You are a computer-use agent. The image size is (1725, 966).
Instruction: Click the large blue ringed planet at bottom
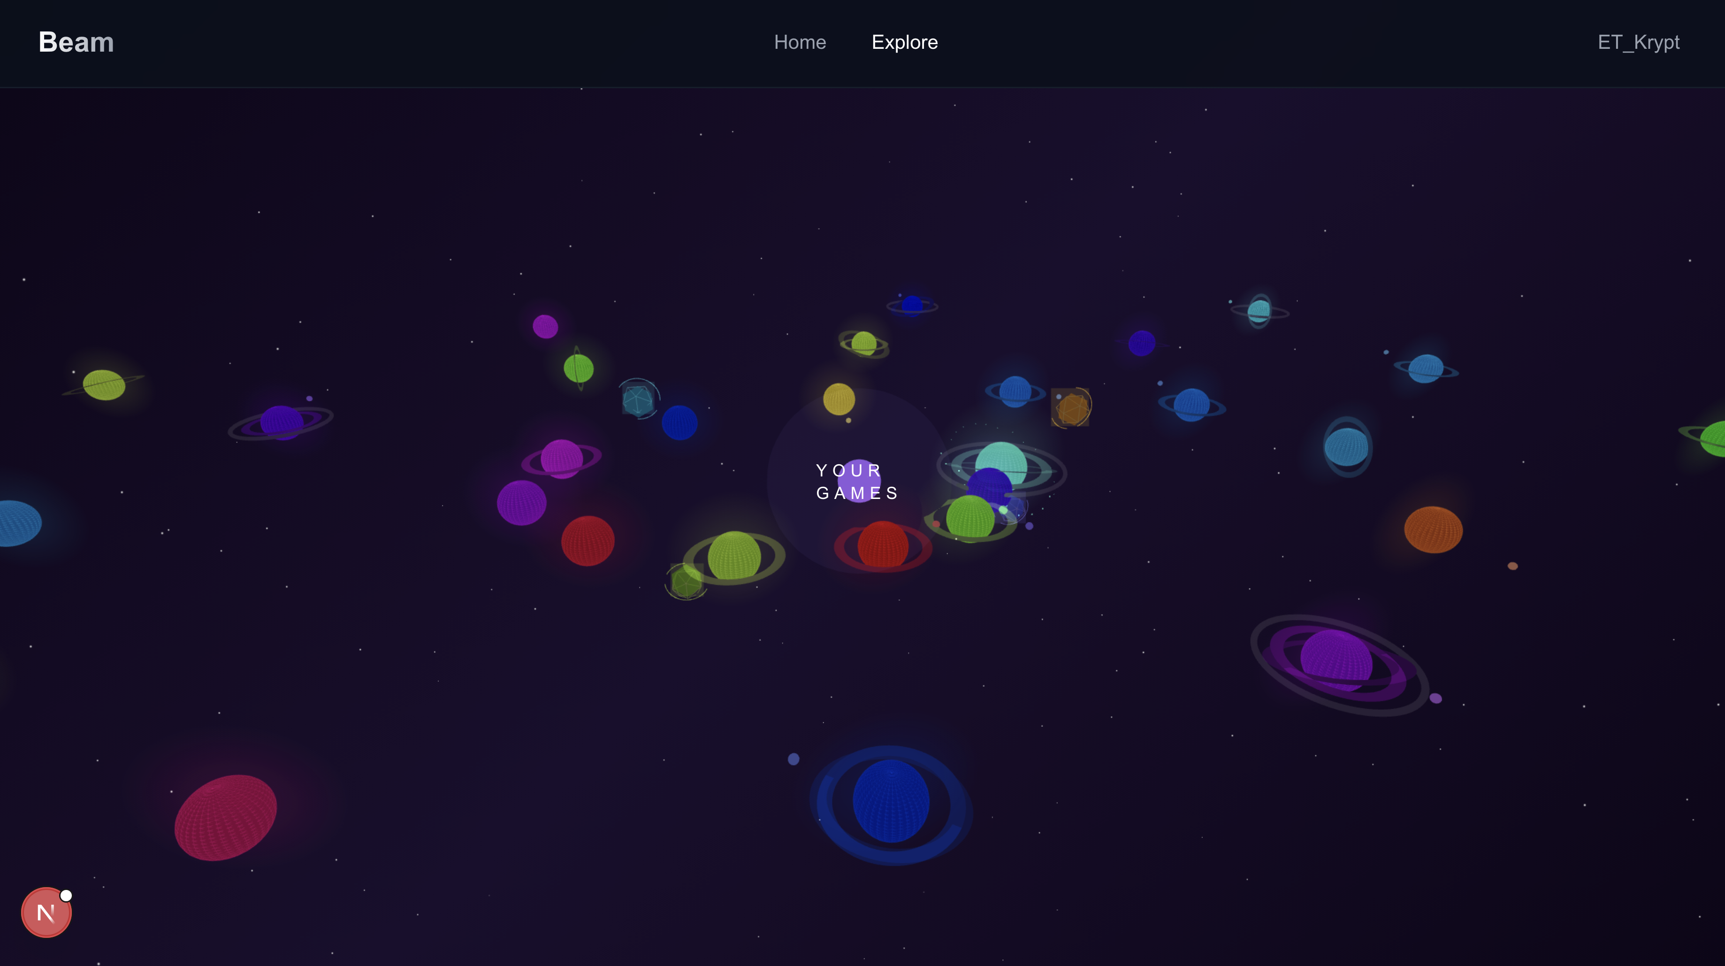point(891,801)
